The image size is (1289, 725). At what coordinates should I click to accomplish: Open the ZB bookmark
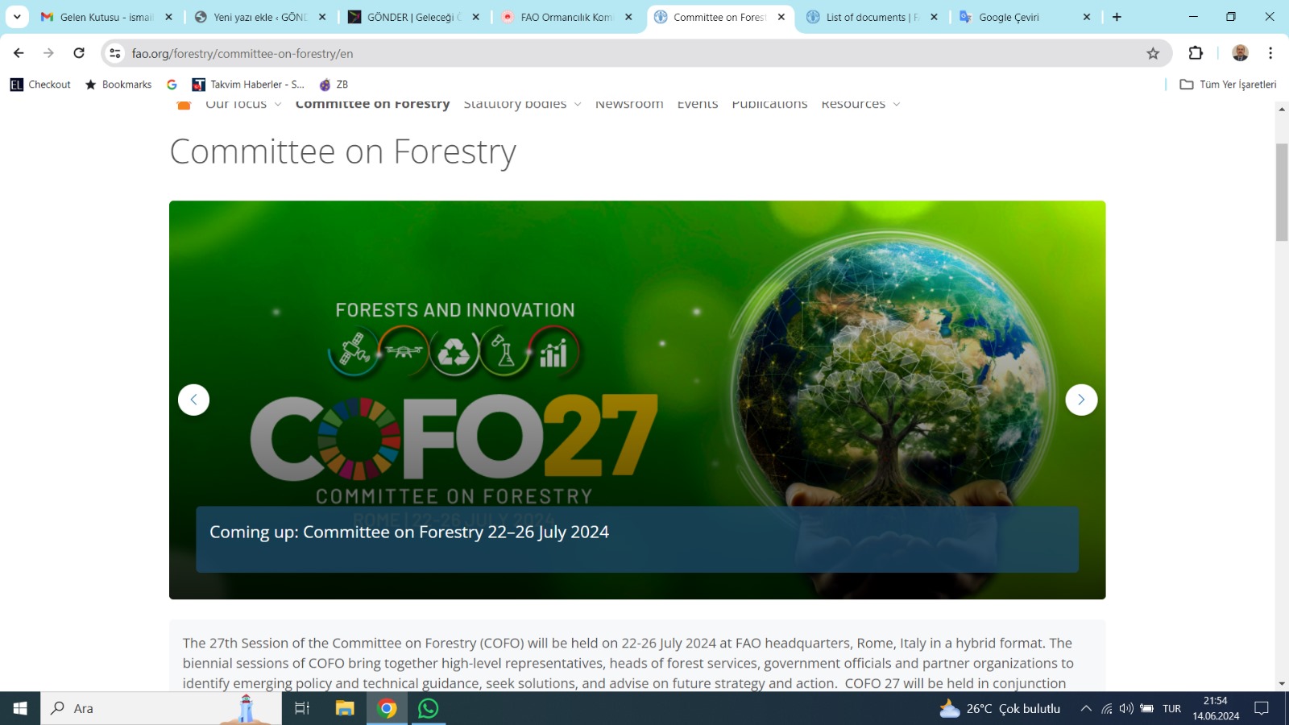334,85
